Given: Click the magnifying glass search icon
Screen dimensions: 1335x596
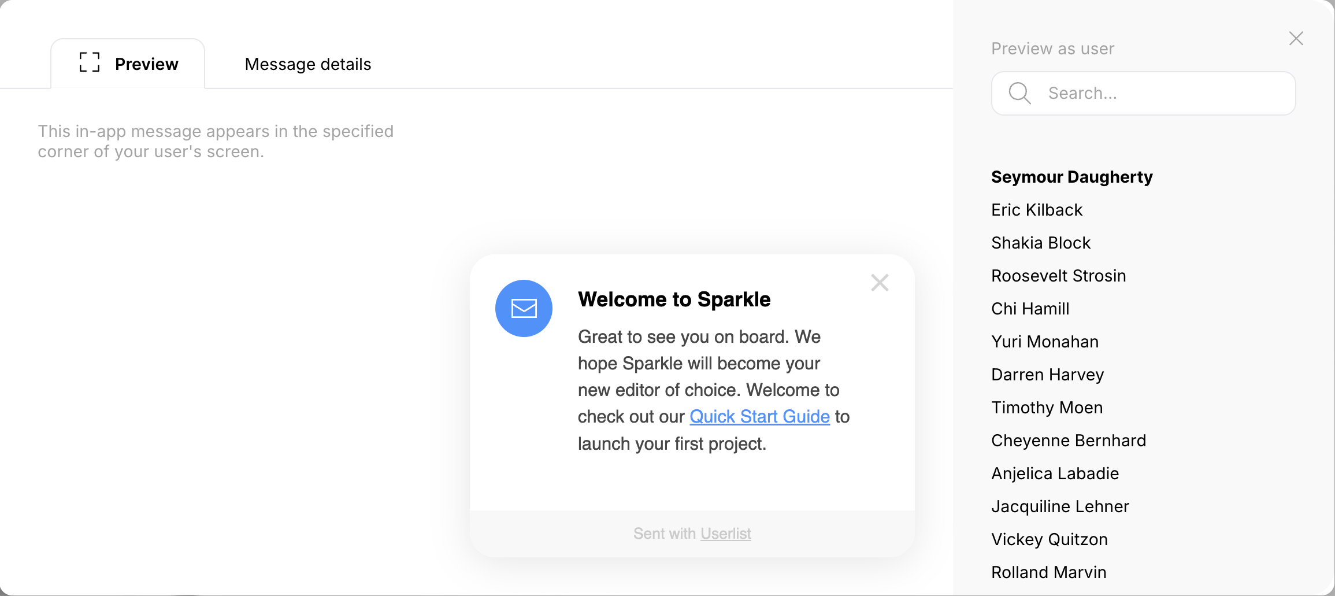Looking at the screenshot, I should 1019,93.
